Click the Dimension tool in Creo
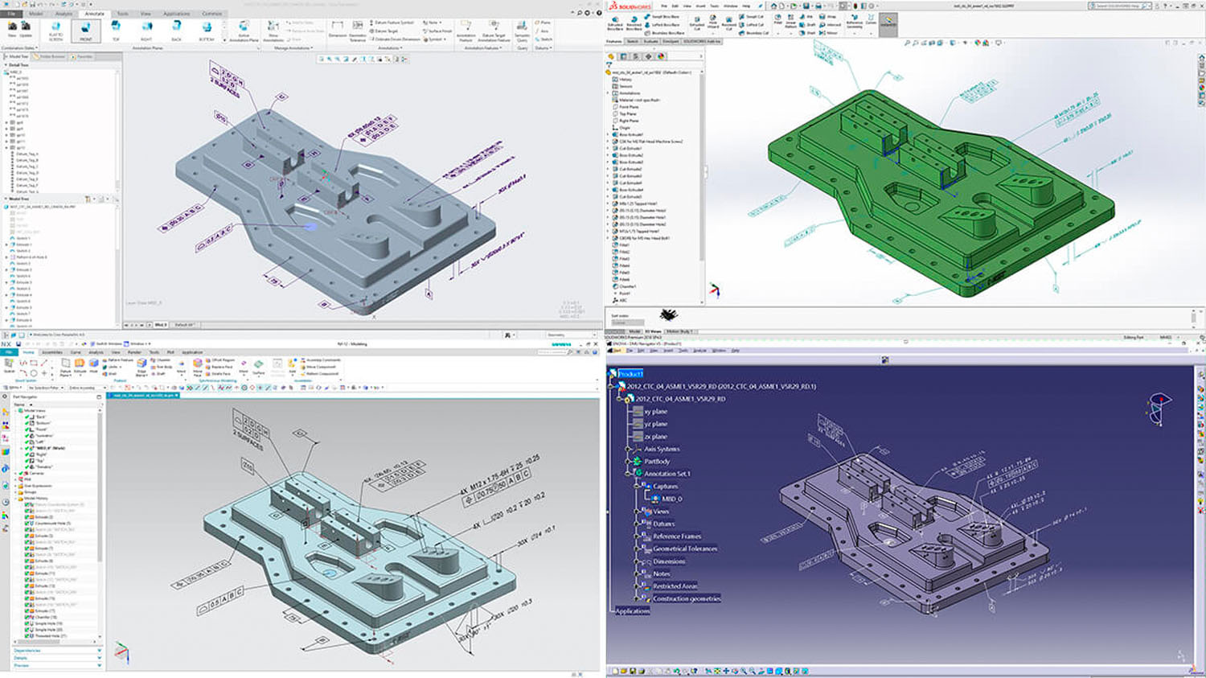Viewport: 1206px width, 678px height. coord(338,30)
